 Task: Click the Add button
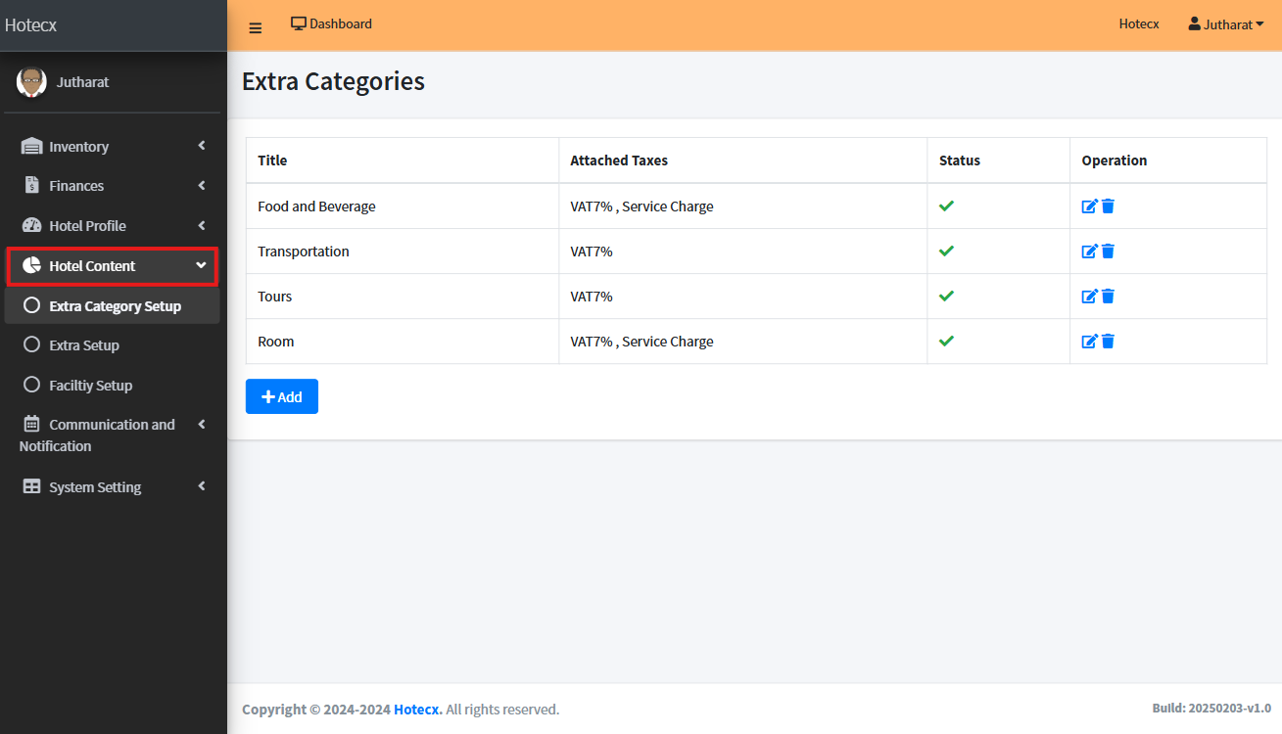coord(281,396)
